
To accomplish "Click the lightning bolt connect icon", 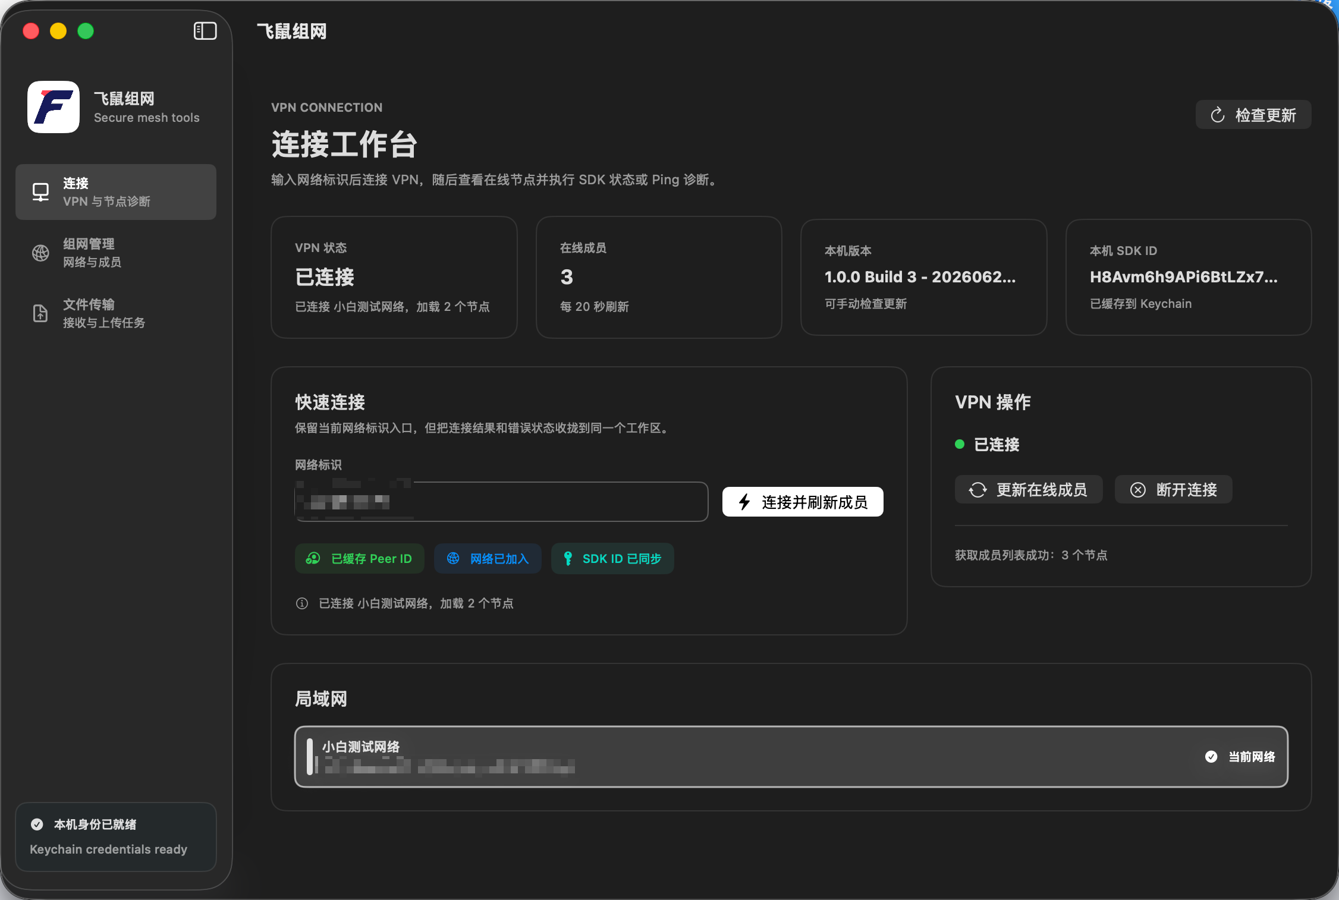I will (x=744, y=502).
